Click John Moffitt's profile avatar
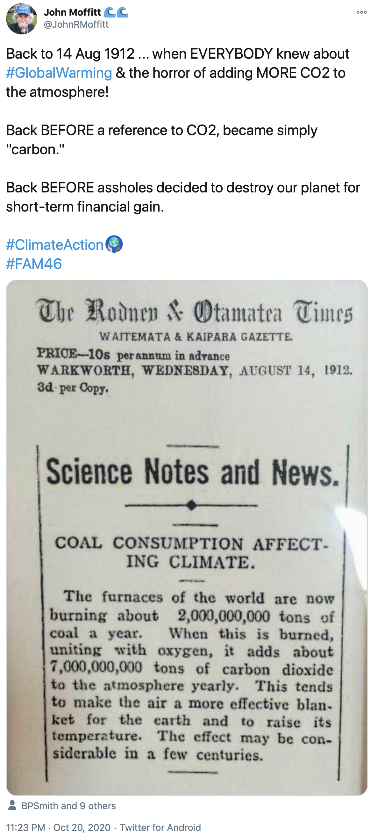 (21, 18)
